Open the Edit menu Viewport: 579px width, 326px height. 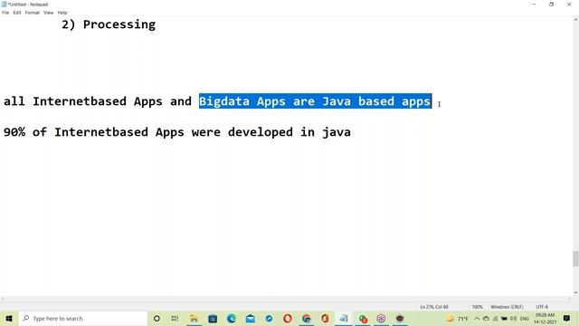pyautogui.click(x=17, y=13)
